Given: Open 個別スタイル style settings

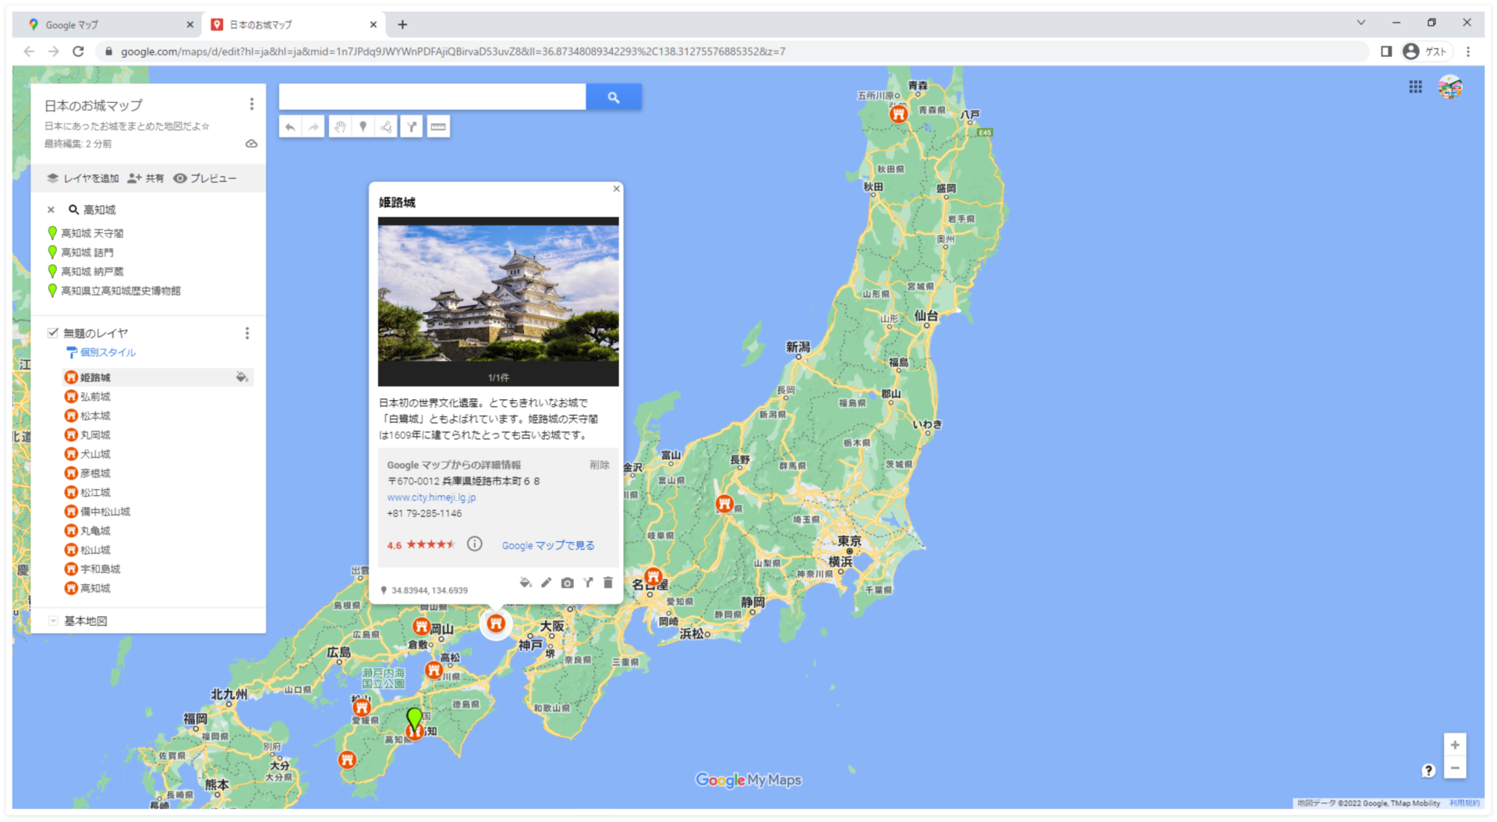Looking at the screenshot, I should [101, 353].
